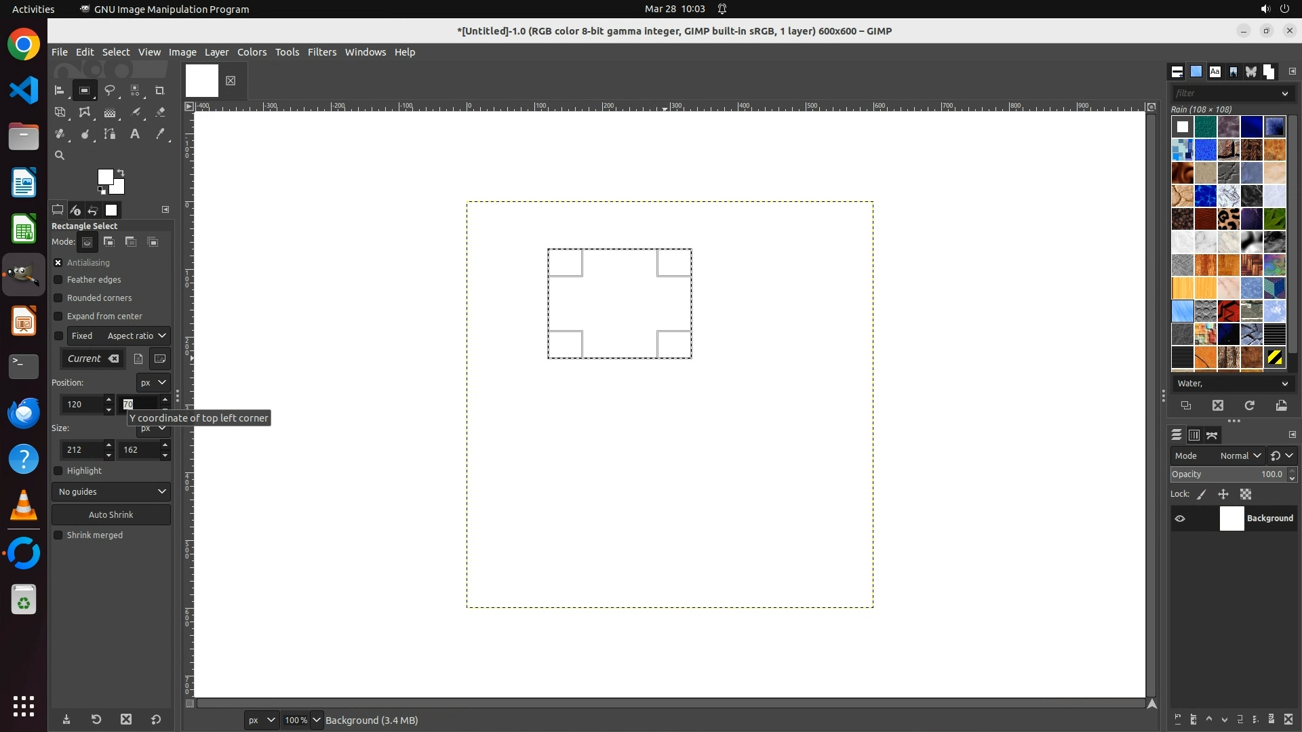1302x732 pixels.
Task: Select the Text tool
Action: pos(135,134)
